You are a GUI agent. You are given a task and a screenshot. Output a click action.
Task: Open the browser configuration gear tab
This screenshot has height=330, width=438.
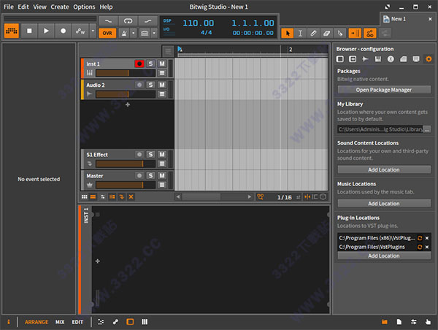pyautogui.click(x=429, y=59)
